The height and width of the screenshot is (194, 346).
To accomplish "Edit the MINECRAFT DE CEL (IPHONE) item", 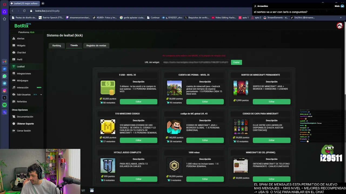I will [271, 179].
